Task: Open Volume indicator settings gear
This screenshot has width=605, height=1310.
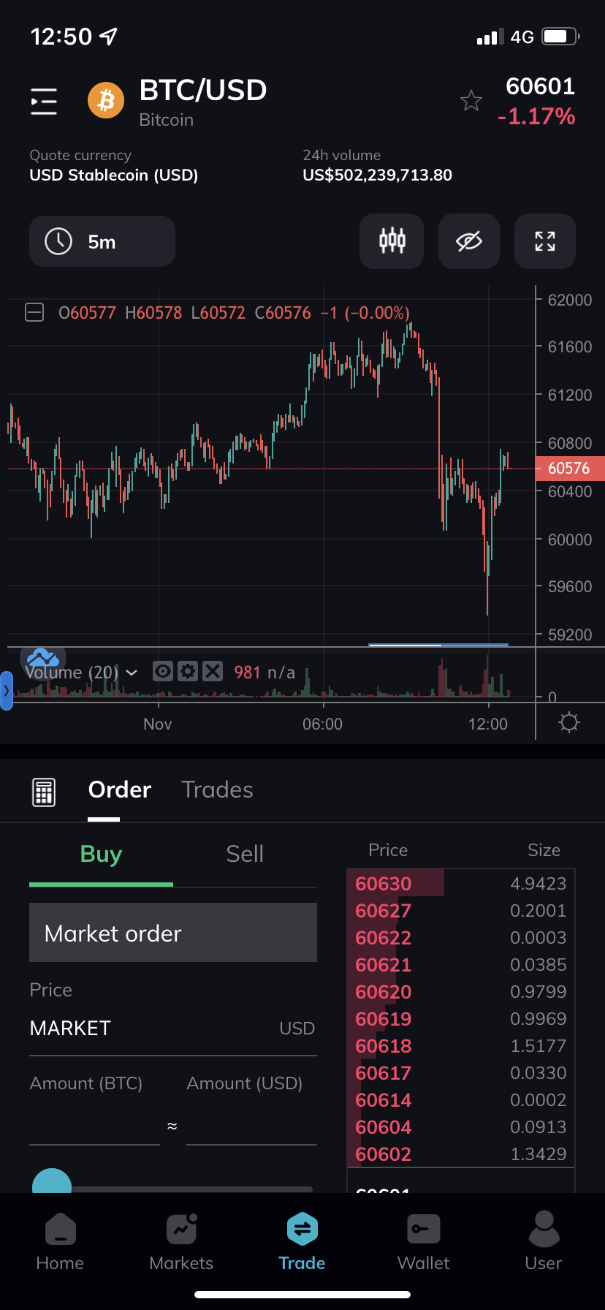Action: click(x=188, y=671)
